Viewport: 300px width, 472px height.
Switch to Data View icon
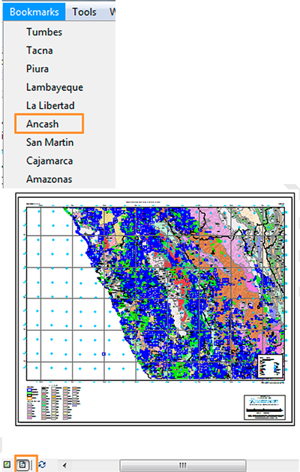click(x=7, y=464)
